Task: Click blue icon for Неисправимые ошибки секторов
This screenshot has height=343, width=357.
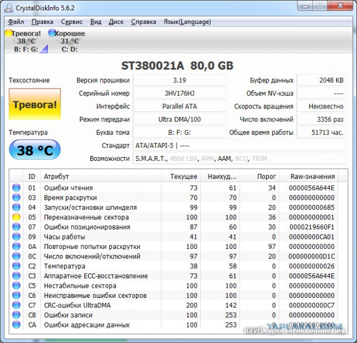Action: [16, 295]
